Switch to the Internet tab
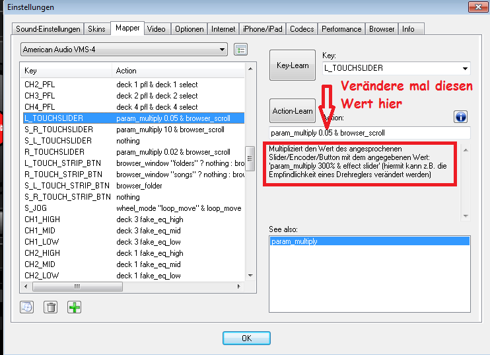Image resolution: width=490 pixels, height=355 pixels. pos(223,29)
